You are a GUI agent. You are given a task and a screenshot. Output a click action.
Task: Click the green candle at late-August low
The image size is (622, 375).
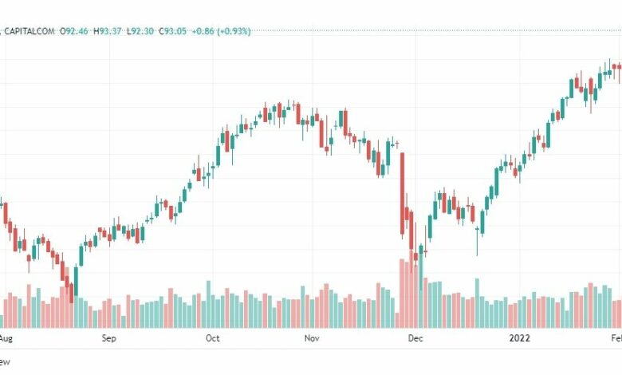tap(77, 281)
